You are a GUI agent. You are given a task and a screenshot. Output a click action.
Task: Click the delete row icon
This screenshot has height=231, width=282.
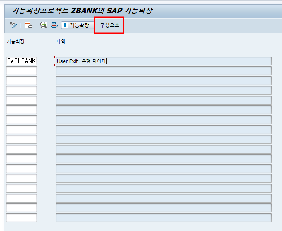(x=28, y=25)
